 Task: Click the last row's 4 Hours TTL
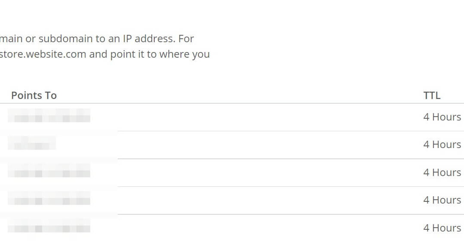[442, 228]
